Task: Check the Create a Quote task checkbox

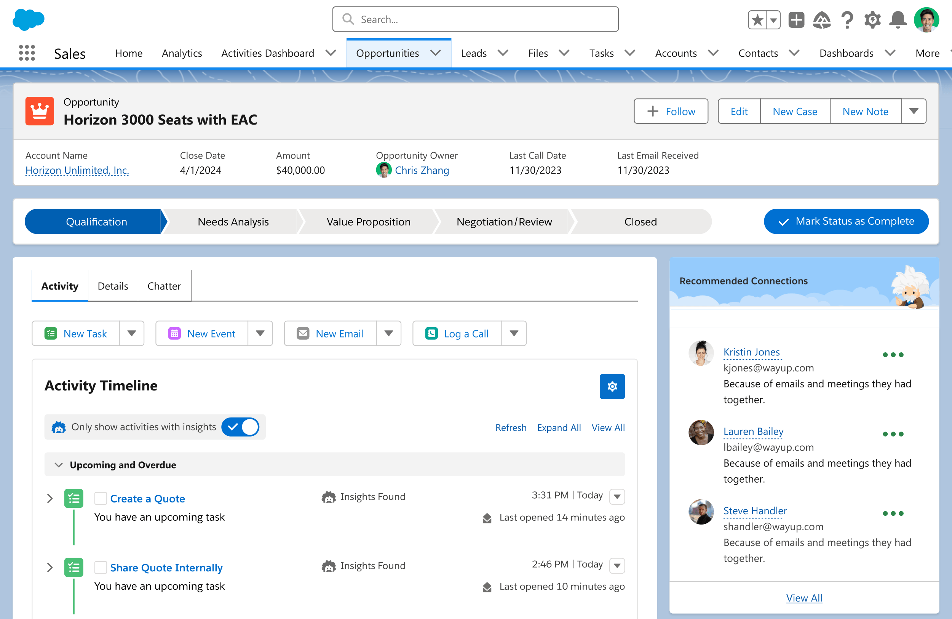Action: (x=101, y=499)
